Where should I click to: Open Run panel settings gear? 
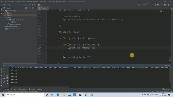point(166,66)
